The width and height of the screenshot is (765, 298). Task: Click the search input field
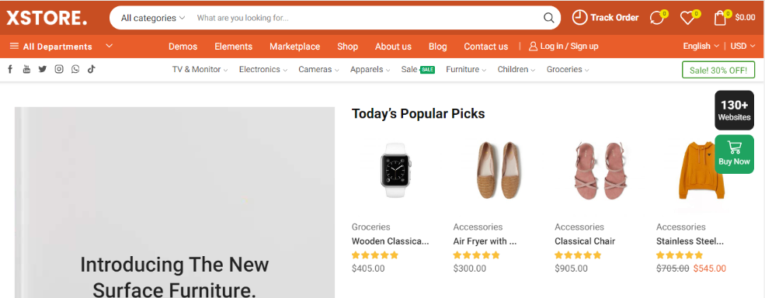pos(366,18)
